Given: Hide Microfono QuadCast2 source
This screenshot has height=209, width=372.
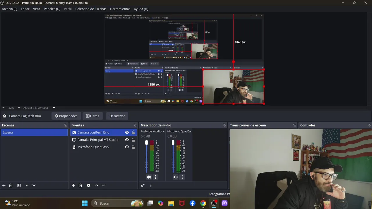Looking at the screenshot, I should coord(127,147).
